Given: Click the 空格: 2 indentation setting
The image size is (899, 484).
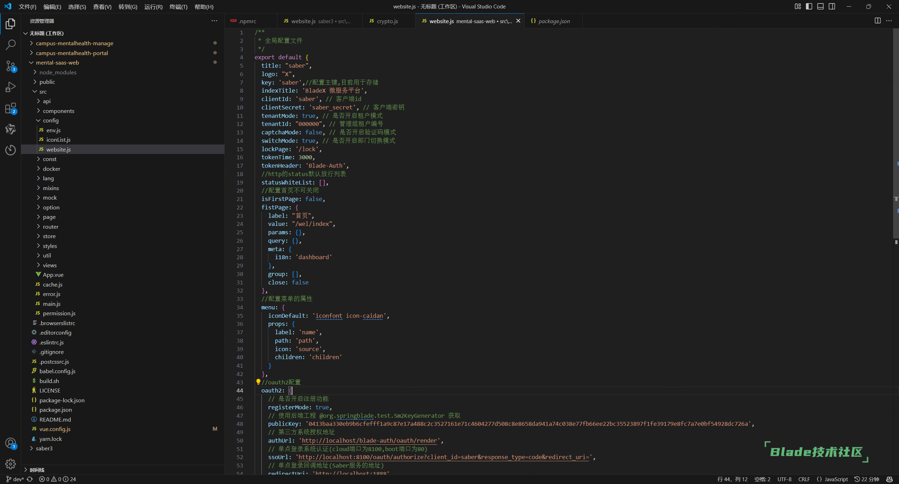Looking at the screenshot, I should tap(762, 479).
